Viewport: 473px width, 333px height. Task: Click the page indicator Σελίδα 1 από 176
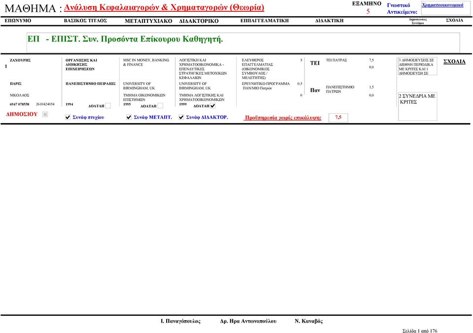(x=420, y=331)
